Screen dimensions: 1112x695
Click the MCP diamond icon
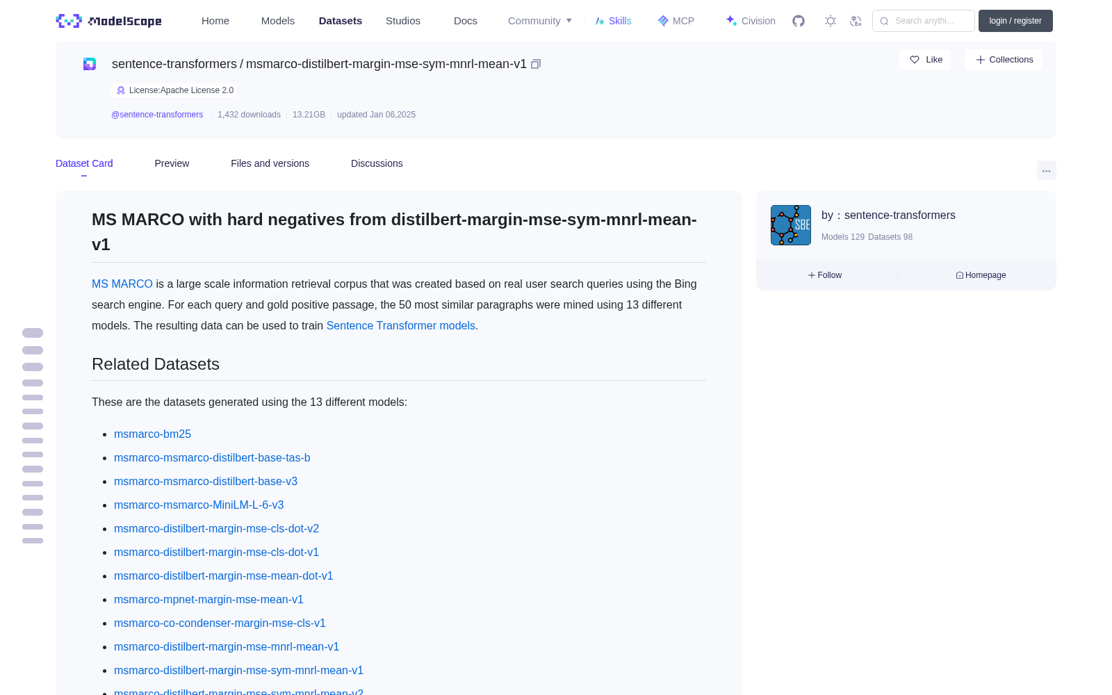663,21
